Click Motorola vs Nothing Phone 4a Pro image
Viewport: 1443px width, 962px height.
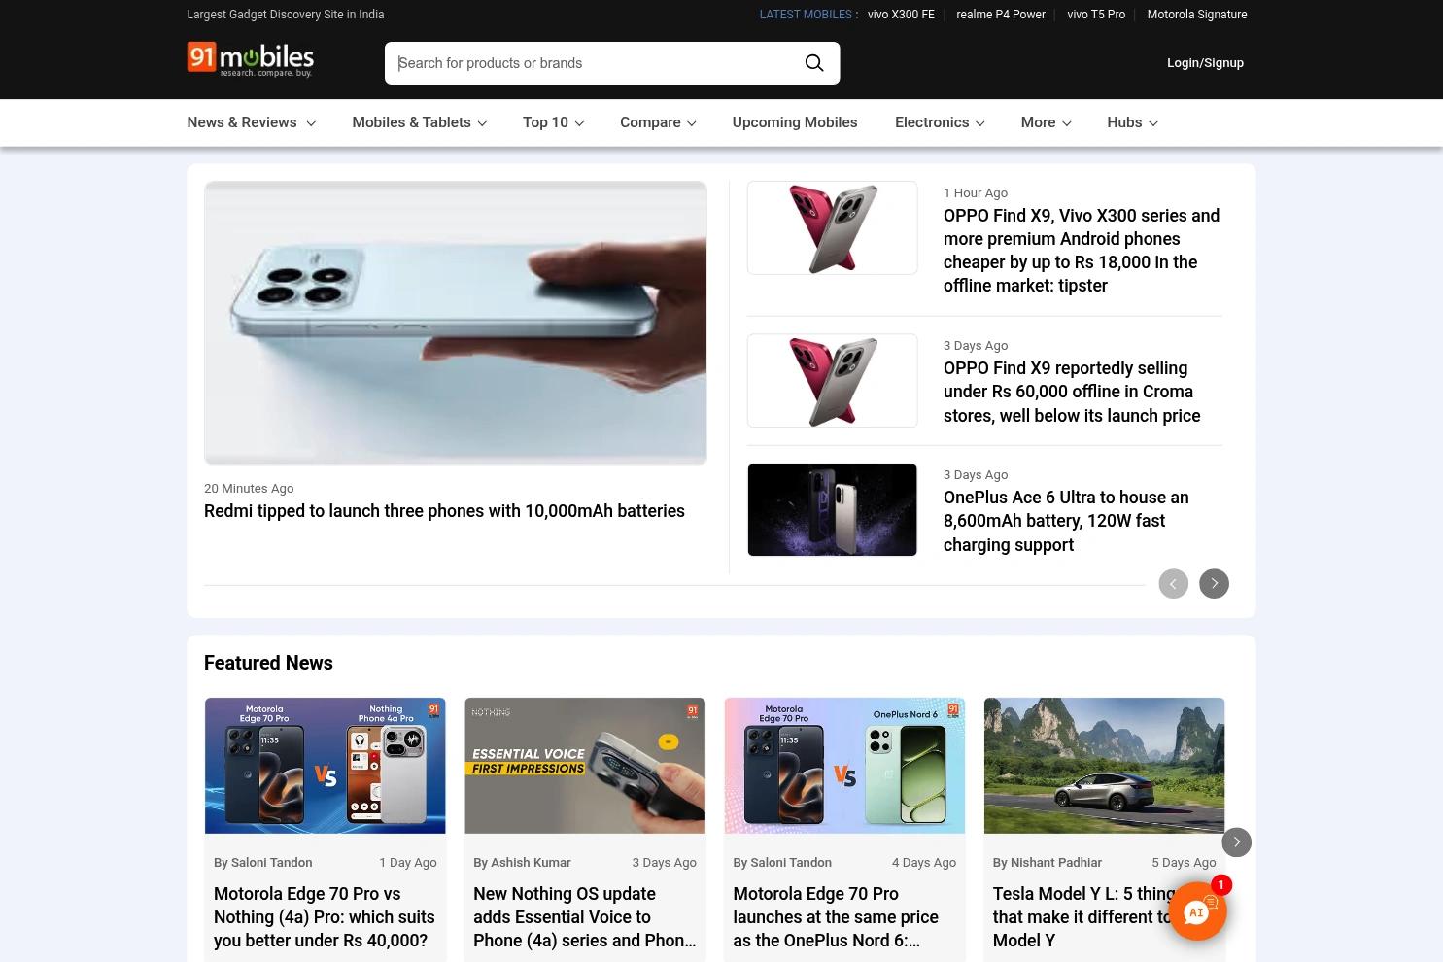click(325, 766)
